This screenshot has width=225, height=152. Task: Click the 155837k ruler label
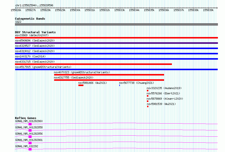click(x=179, y=10)
